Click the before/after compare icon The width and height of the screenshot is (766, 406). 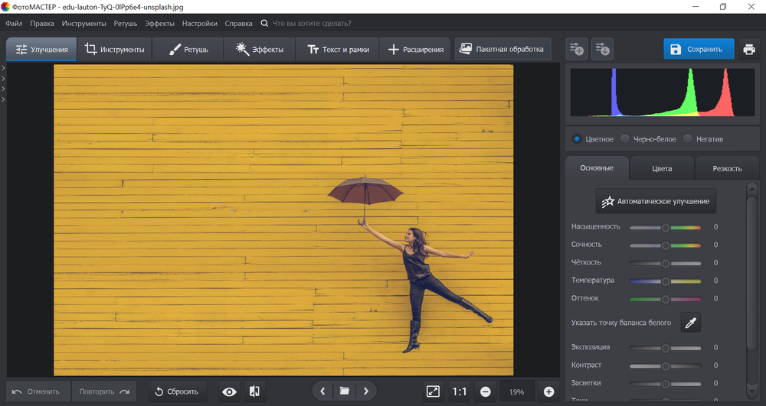coord(254,391)
